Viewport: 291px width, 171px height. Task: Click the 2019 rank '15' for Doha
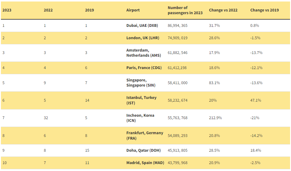click(87, 150)
